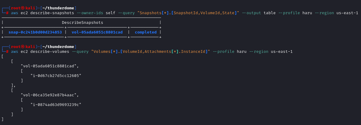Click the snapshot ID snap-0c241b0d00d234853
Viewport: 361px width, 125px height.
[35, 32]
